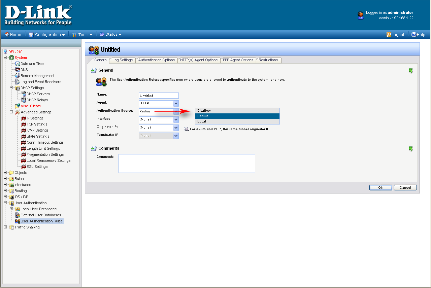Image resolution: width=431 pixels, height=288 pixels.
Task: Expand the Objects tree node
Action: [5, 173]
